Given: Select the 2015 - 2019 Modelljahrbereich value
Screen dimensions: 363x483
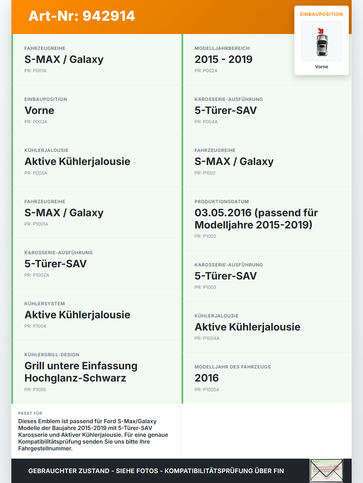Looking at the screenshot, I should pos(223,59).
